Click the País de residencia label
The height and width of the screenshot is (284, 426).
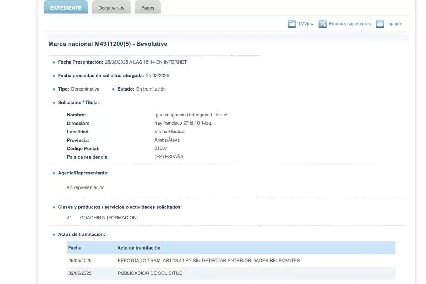tap(88, 157)
